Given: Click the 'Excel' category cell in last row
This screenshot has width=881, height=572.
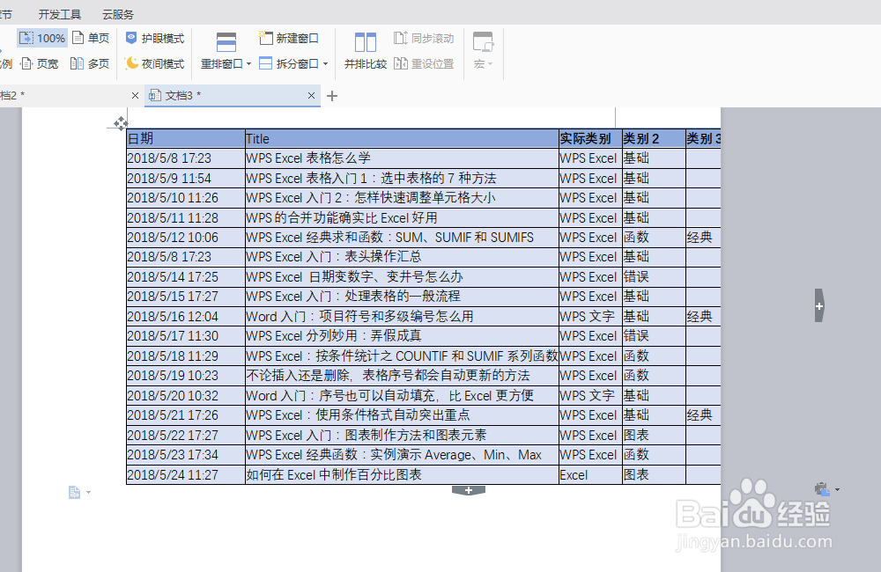Looking at the screenshot, I should tap(590, 474).
